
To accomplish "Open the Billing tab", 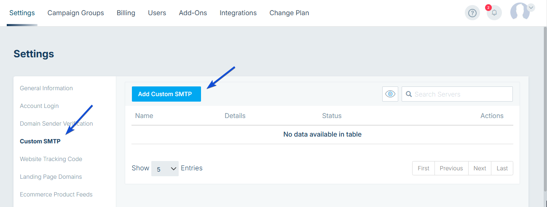I will [x=126, y=13].
